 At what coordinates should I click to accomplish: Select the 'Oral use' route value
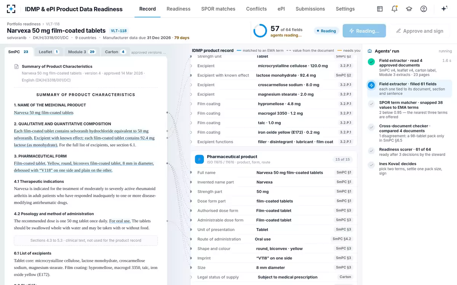(x=263, y=239)
